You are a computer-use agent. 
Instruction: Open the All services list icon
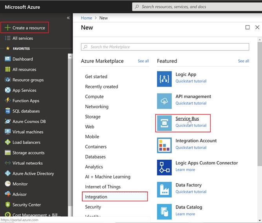pos(7,38)
